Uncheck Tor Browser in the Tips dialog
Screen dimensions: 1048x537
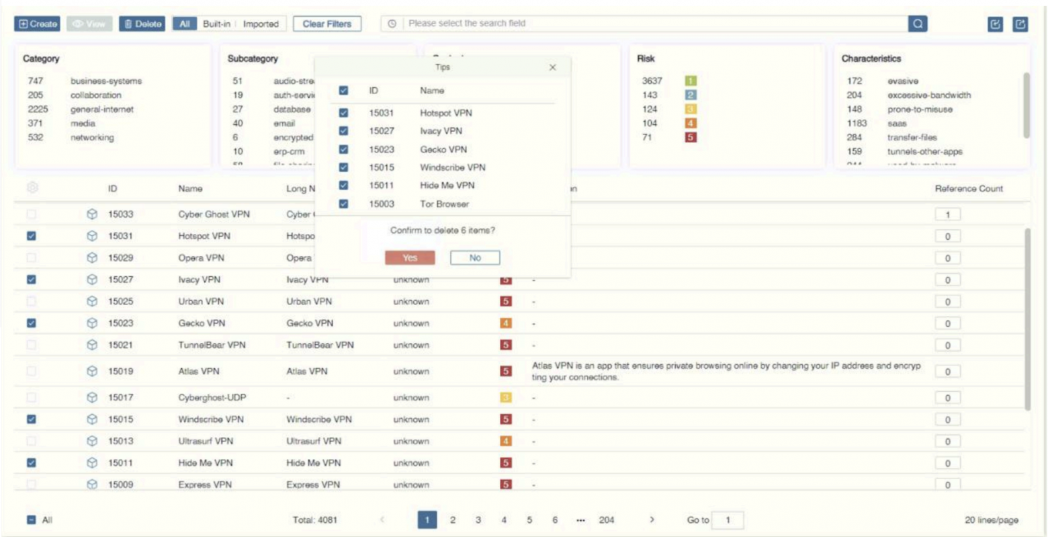point(343,204)
